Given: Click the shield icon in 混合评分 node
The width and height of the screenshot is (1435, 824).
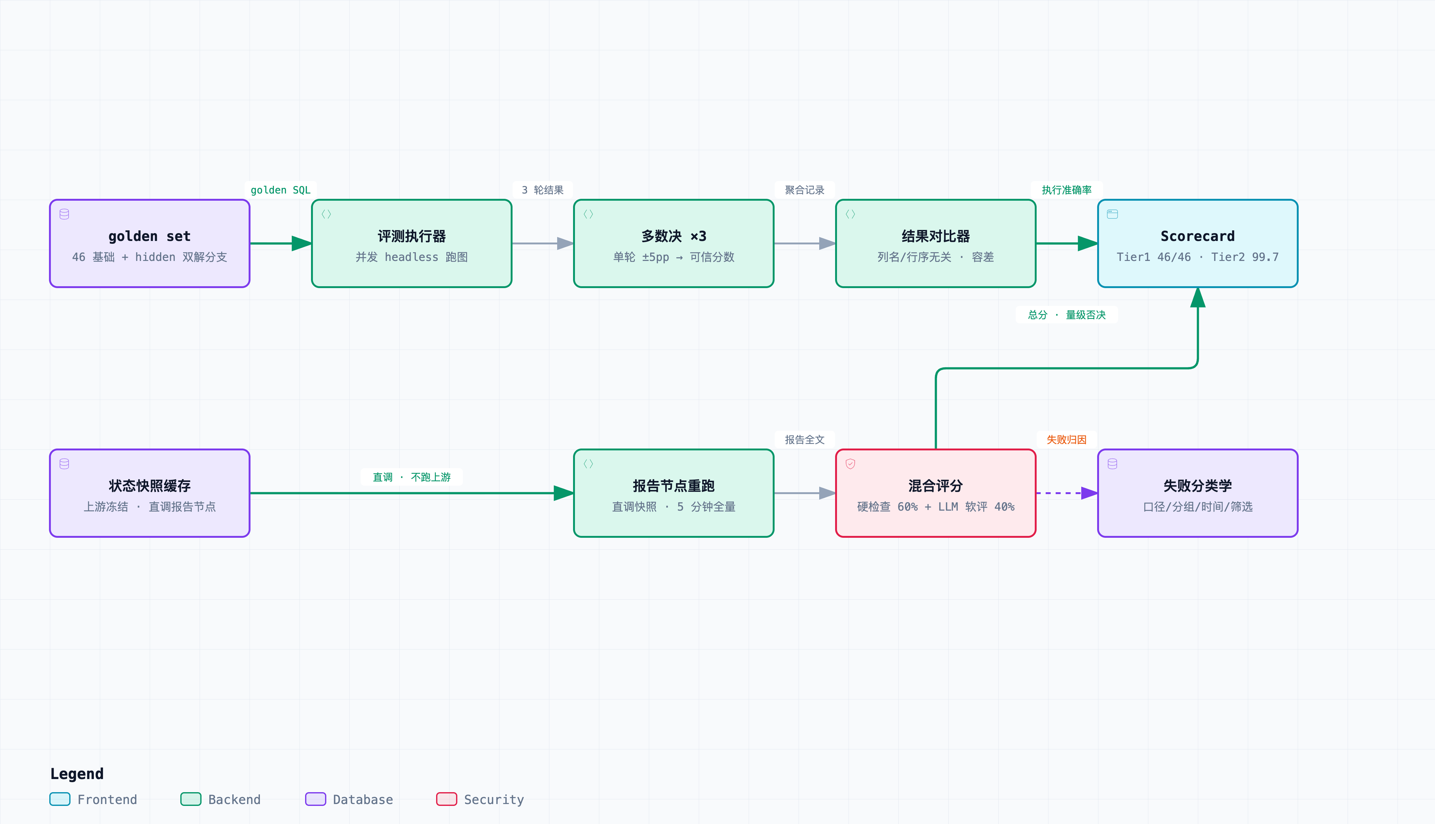Looking at the screenshot, I should point(850,464).
